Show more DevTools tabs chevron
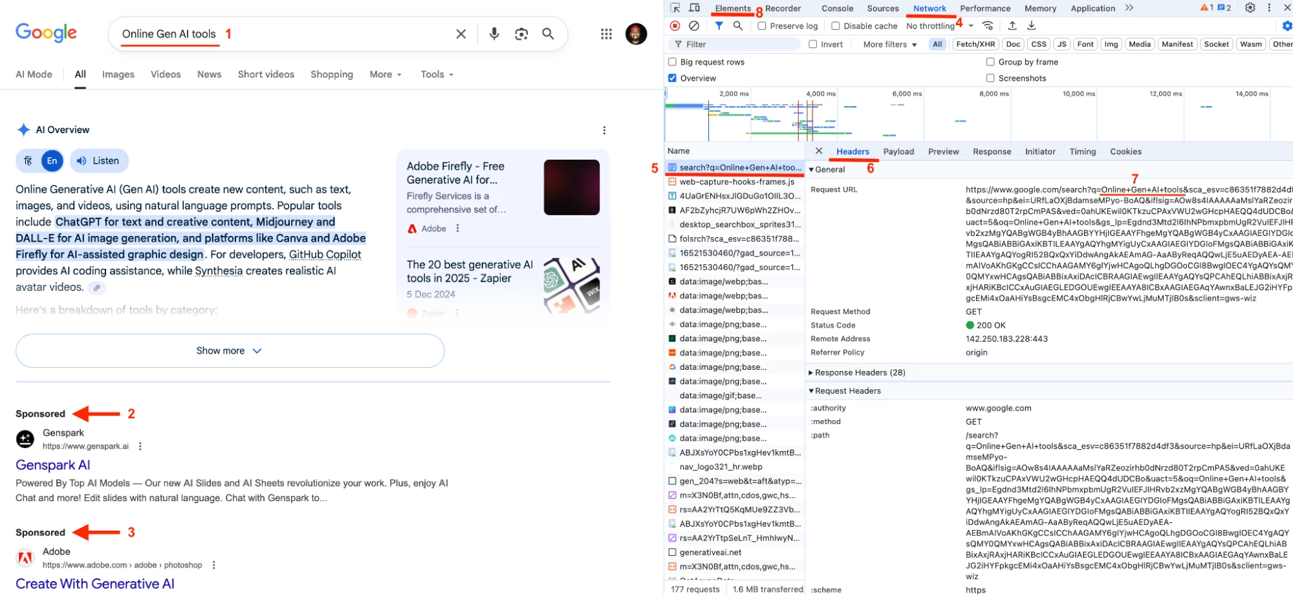Image resolution: width=1293 pixels, height=596 pixels. (x=1129, y=8)
